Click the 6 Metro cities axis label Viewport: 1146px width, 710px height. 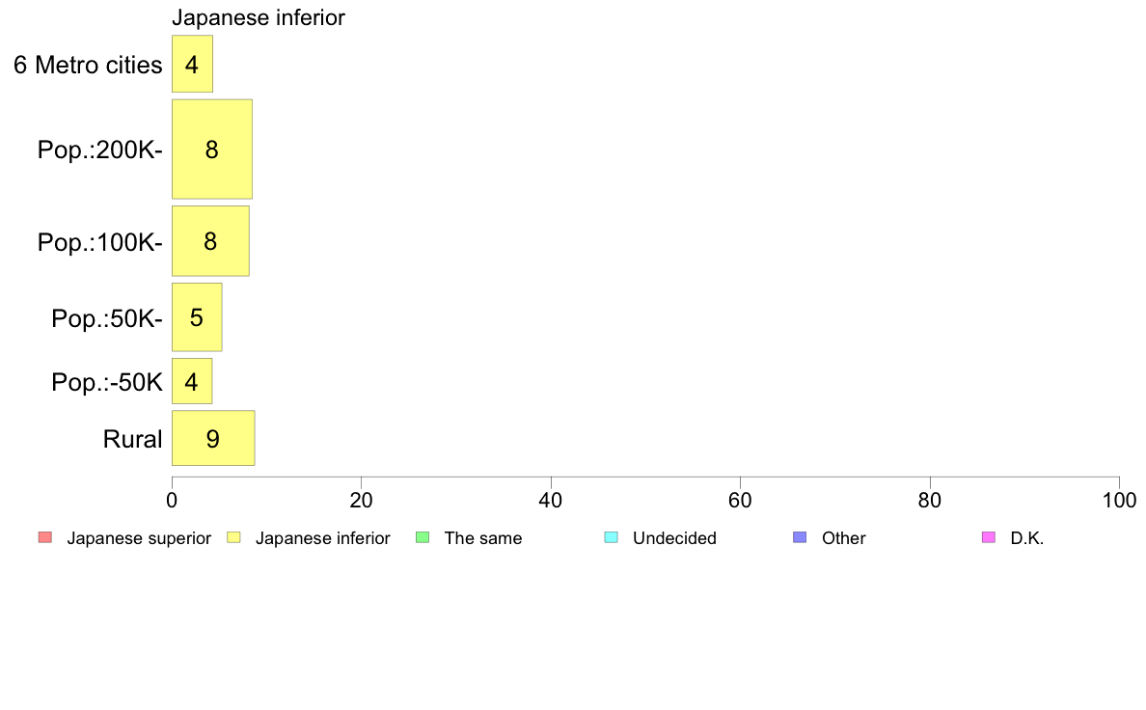[x=88, y=65]
